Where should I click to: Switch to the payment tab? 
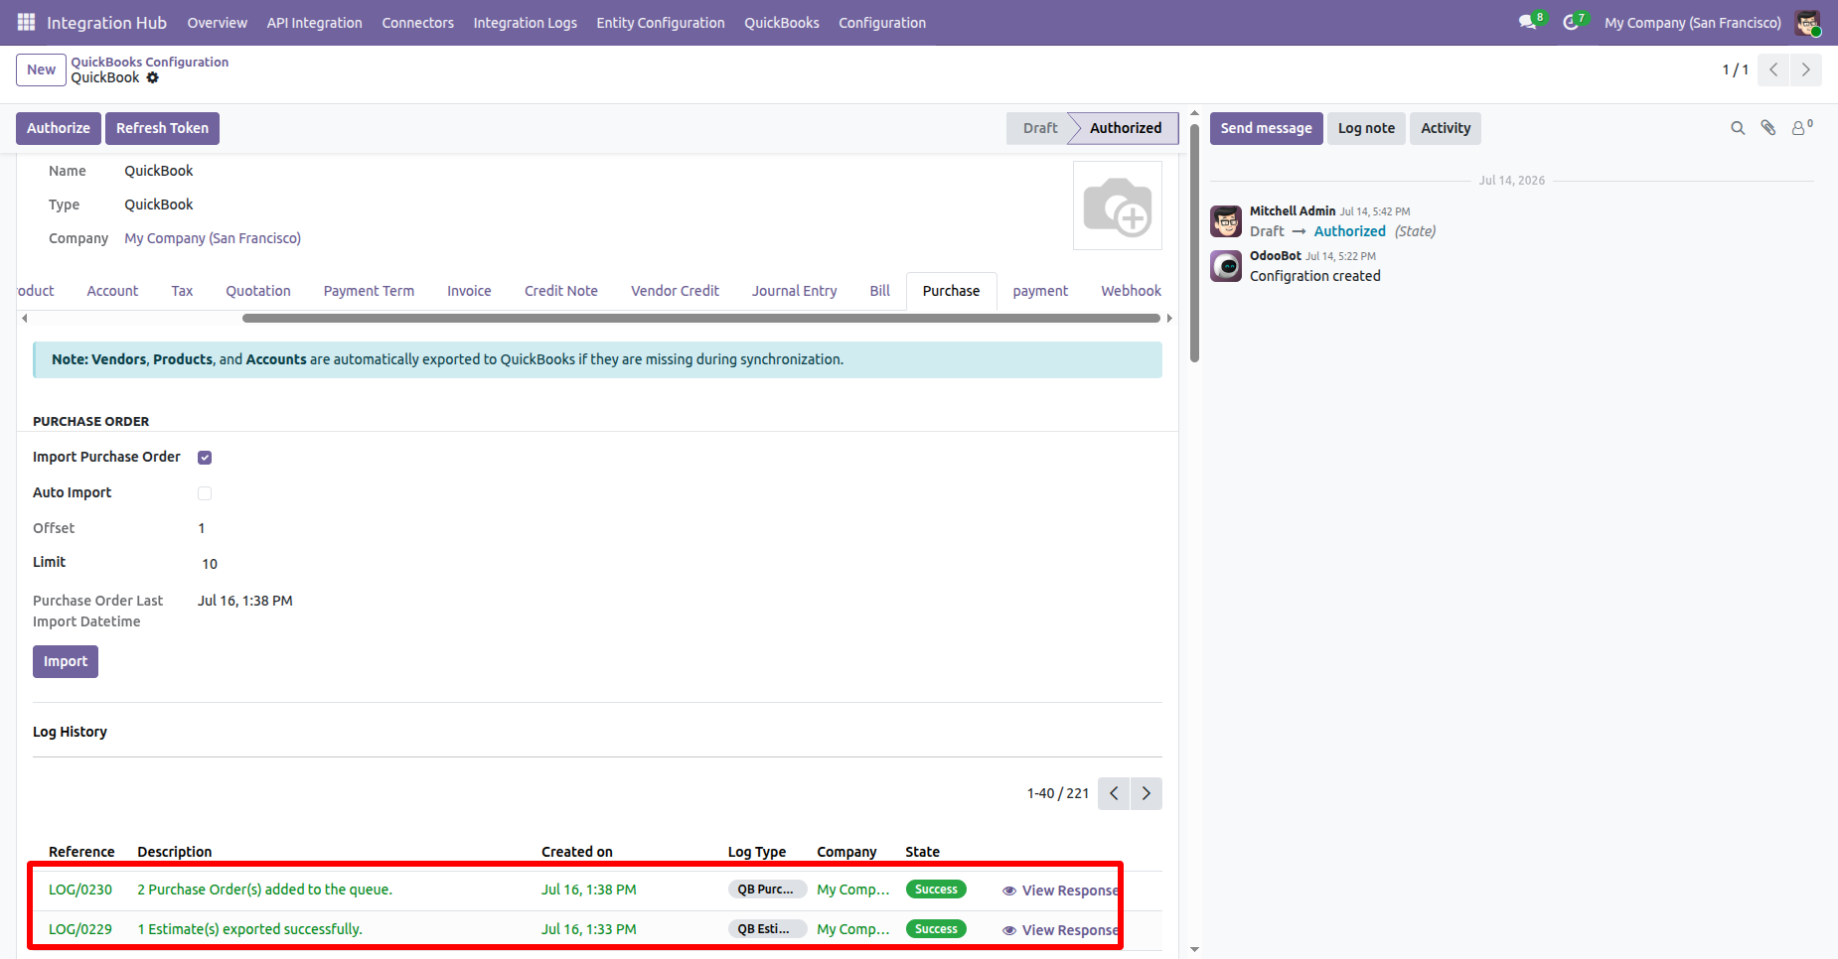pos(1040,291)
